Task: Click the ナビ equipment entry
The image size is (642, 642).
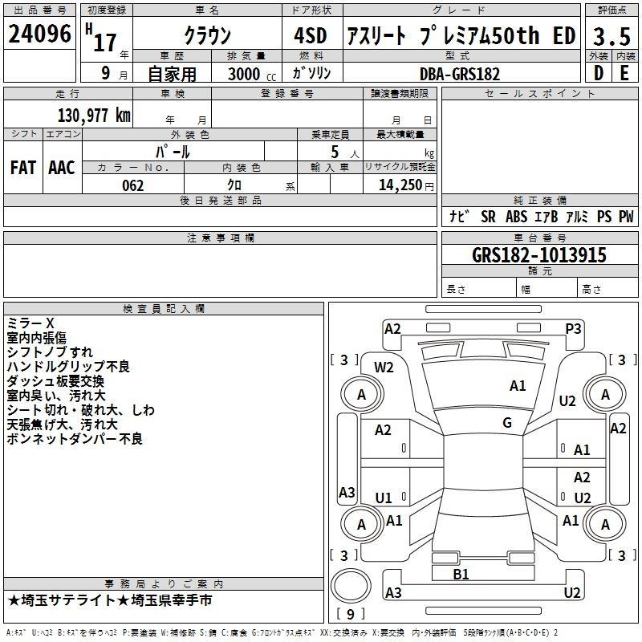Action: coord(459,216)
